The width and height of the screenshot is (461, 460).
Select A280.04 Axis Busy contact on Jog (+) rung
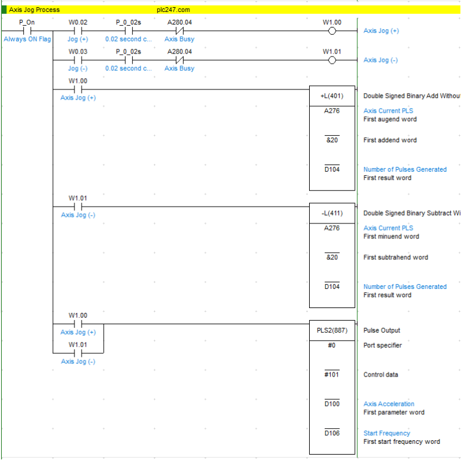179,31
